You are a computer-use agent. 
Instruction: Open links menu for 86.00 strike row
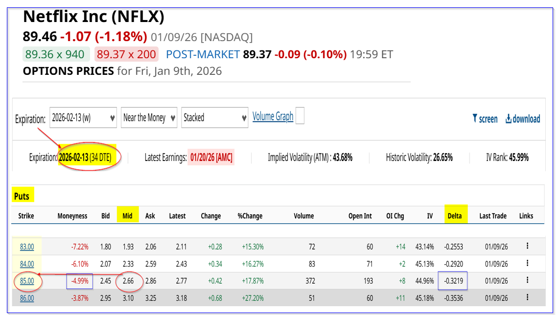(x=527, y=297)
